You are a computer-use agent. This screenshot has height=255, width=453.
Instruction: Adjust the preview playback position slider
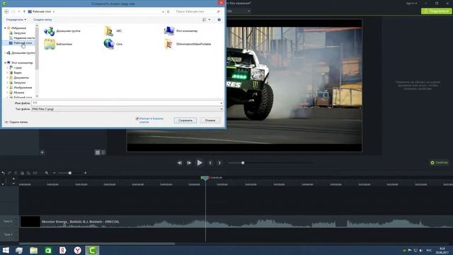[243, 163]
